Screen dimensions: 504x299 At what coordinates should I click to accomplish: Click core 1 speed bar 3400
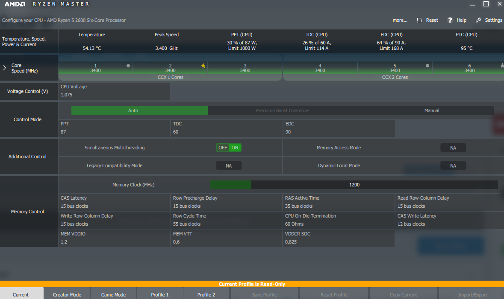coord(95,68)
